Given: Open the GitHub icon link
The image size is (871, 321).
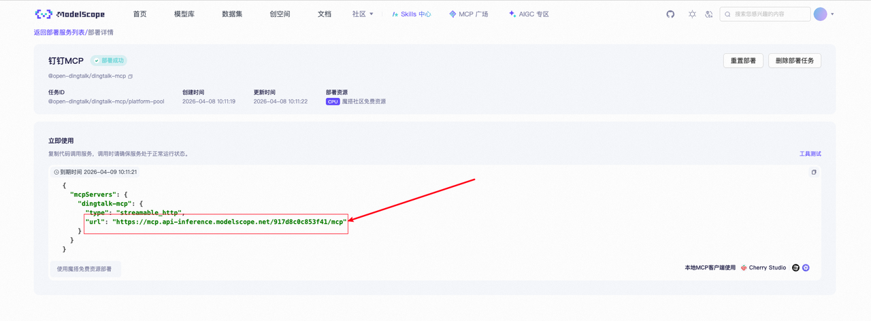Looking at the screenshot, I should pyautogui.click(x=670, y=14).
